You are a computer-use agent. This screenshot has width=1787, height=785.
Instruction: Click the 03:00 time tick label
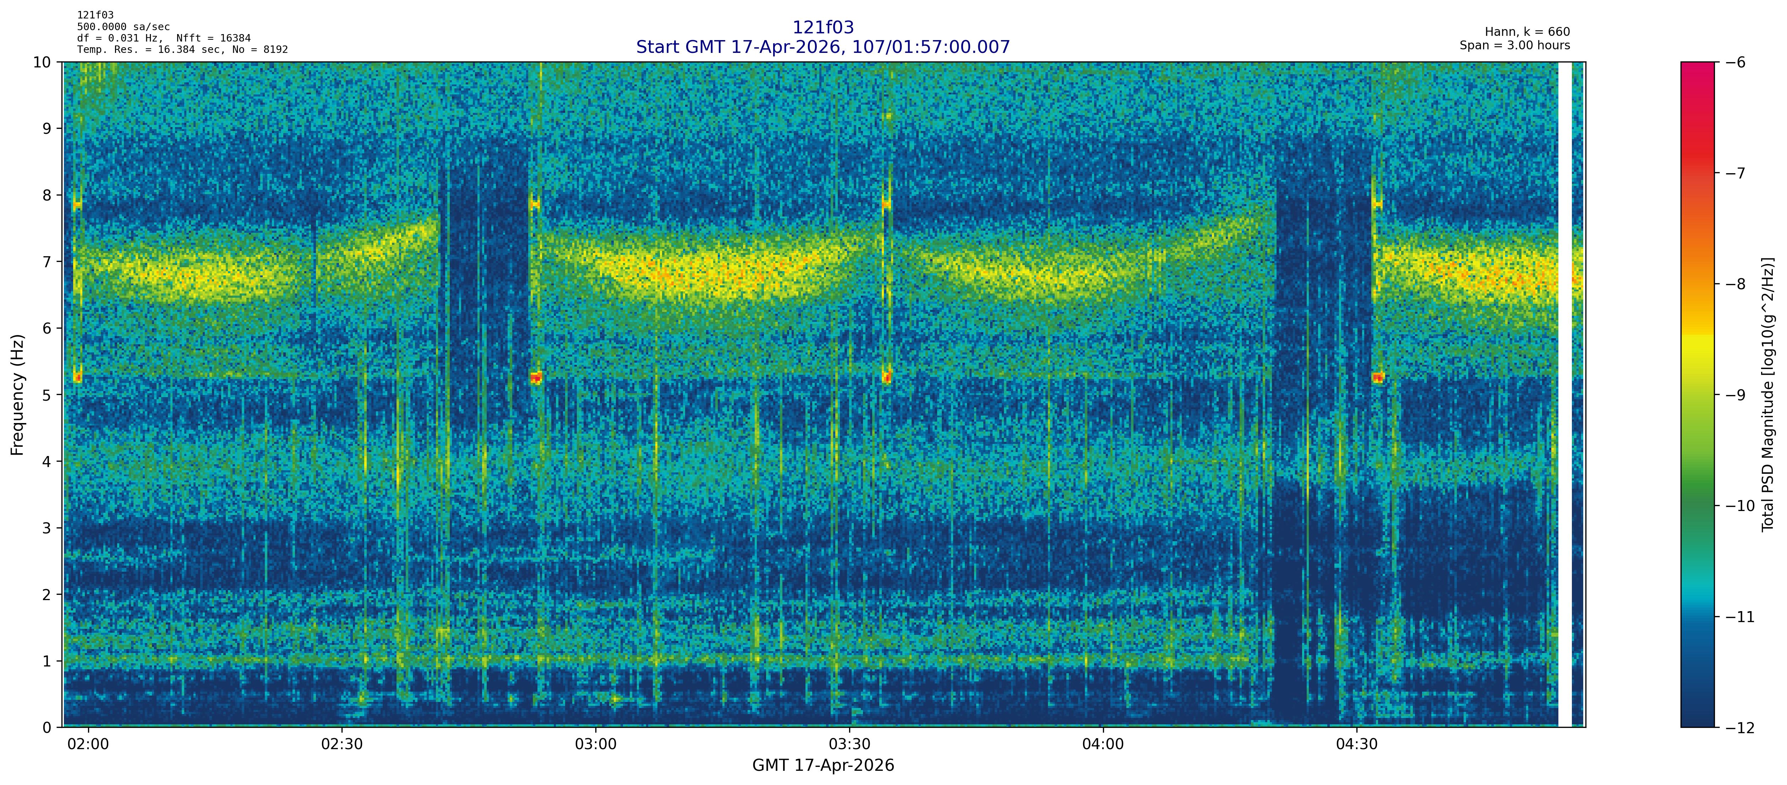(x=595, y=745)
